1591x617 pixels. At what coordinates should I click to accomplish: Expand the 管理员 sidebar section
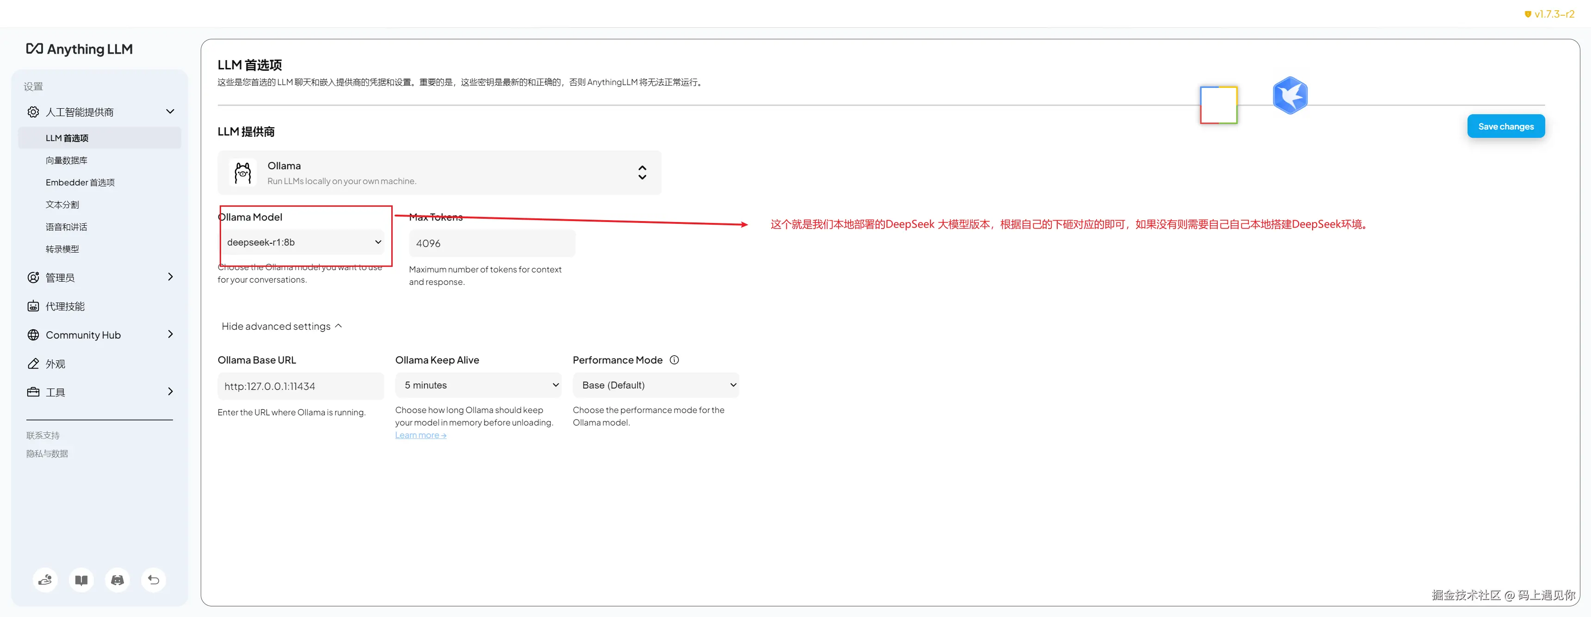click(100, 278)
